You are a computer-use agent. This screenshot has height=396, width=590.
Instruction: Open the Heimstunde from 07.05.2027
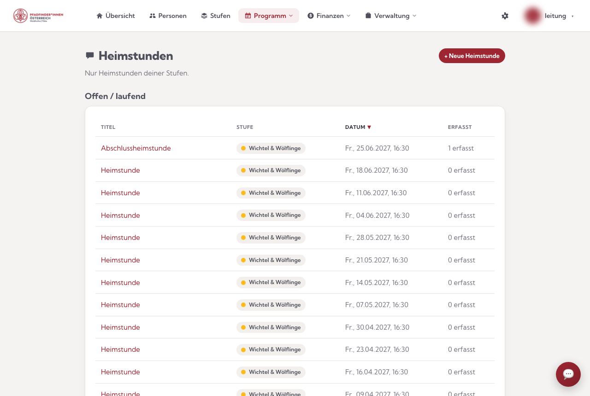(120, 305)
